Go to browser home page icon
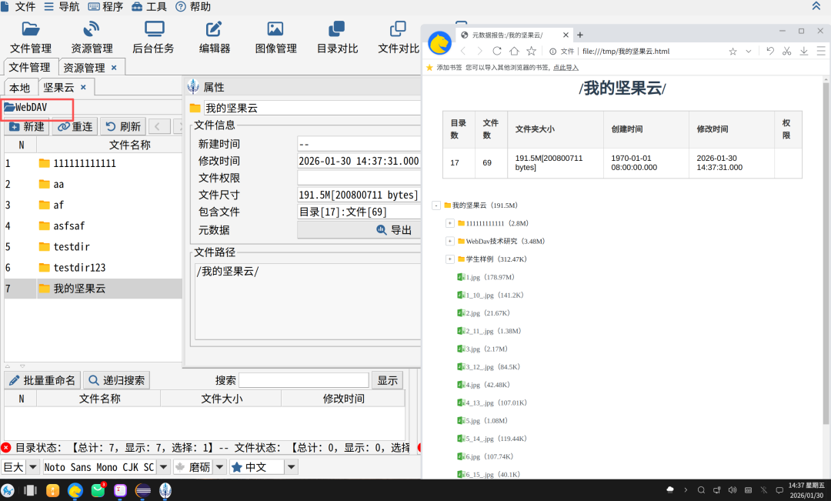 click(514, 51)
